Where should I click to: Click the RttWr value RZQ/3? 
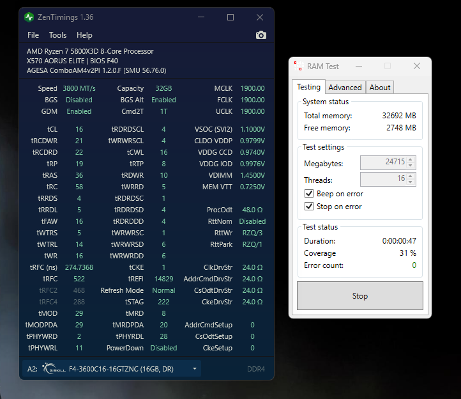tap(252, 233)
